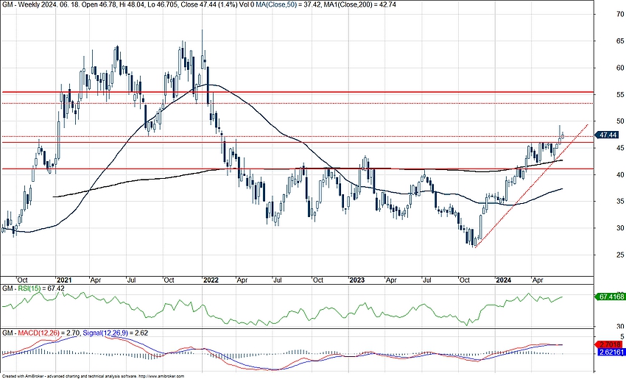626x379 pixels.
Task: Click the 5 level on MACD axis
Action: click(x=622, y=336)
